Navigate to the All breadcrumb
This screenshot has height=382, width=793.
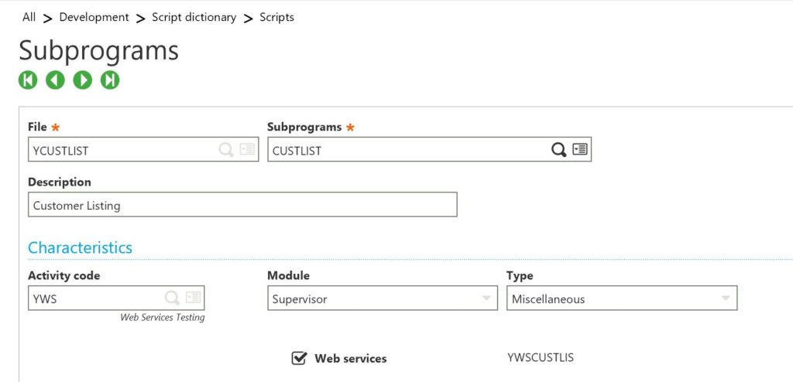[x=29, y=17]
